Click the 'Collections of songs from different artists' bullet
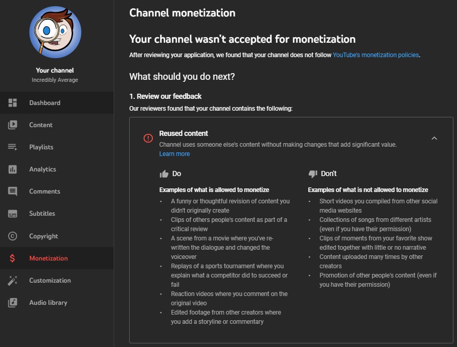Image resolution: width=457 pixels, height=347 pixels. (375, 224)
